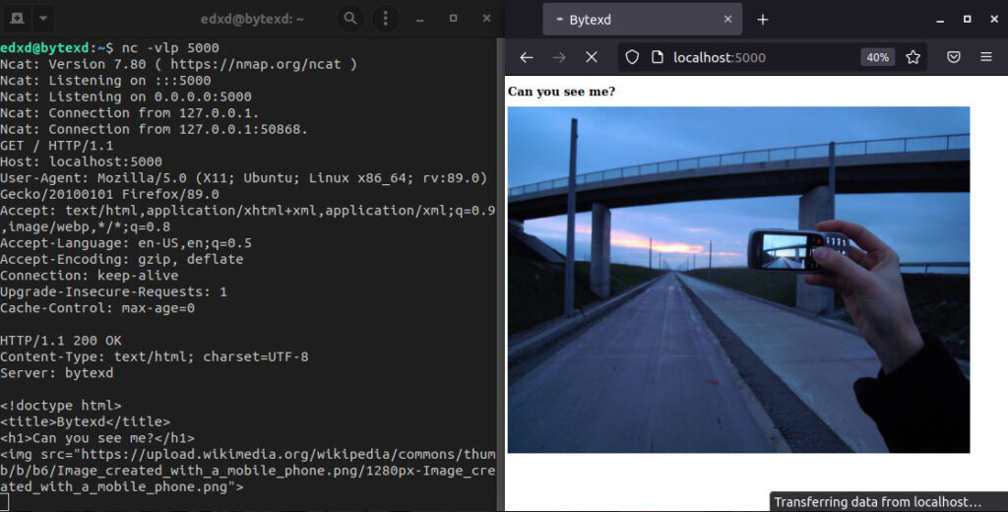The height and width of the screenshot is (512, 1008).
Task: Minimize the terminal window
Action: coord(419,20)
